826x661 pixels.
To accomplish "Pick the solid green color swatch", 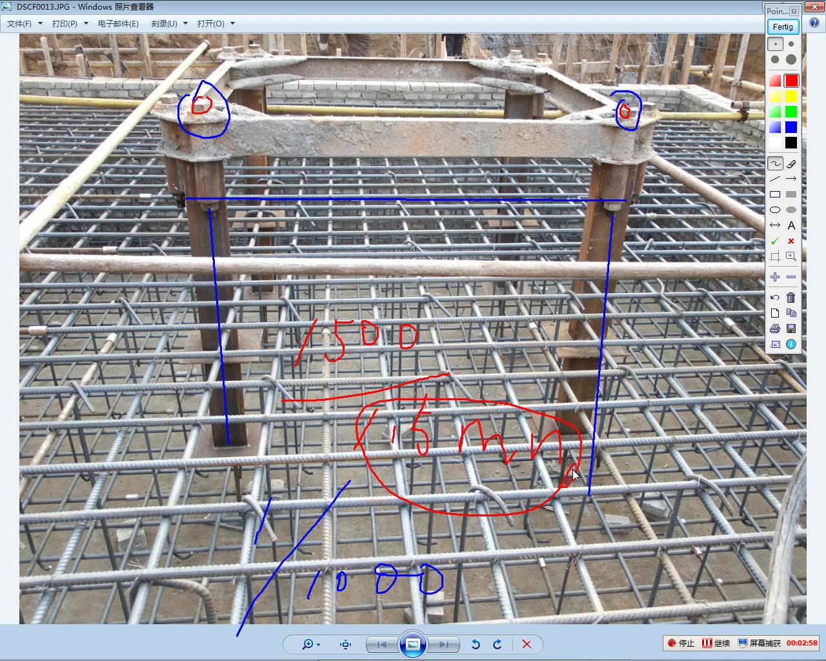I will pos(791,112).
